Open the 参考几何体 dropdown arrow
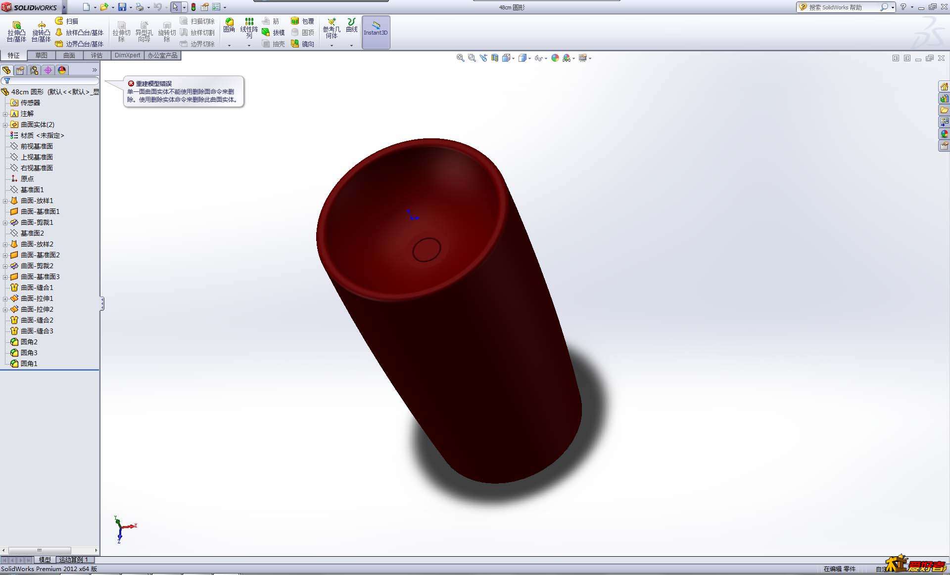The image size is (950, 575). click(x=332, y=45)
